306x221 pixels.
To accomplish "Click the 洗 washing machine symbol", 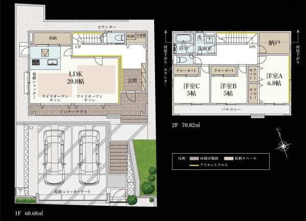I will 199,37.
